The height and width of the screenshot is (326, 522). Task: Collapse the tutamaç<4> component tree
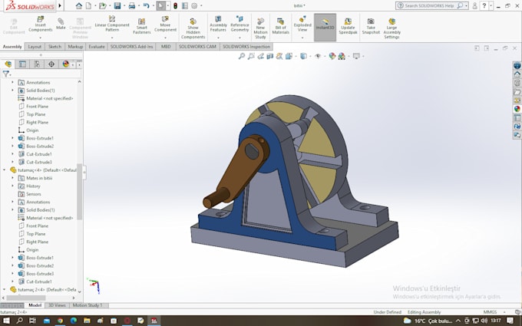click(5, 170)
